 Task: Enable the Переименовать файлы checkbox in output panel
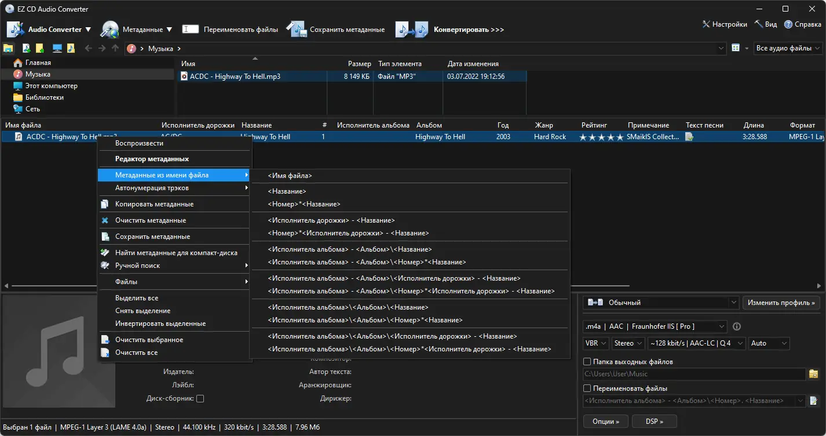tap(587, 388)
